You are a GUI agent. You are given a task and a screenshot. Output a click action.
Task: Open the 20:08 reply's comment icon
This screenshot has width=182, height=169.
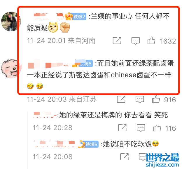pyautogui.click(x=143, y=157)
